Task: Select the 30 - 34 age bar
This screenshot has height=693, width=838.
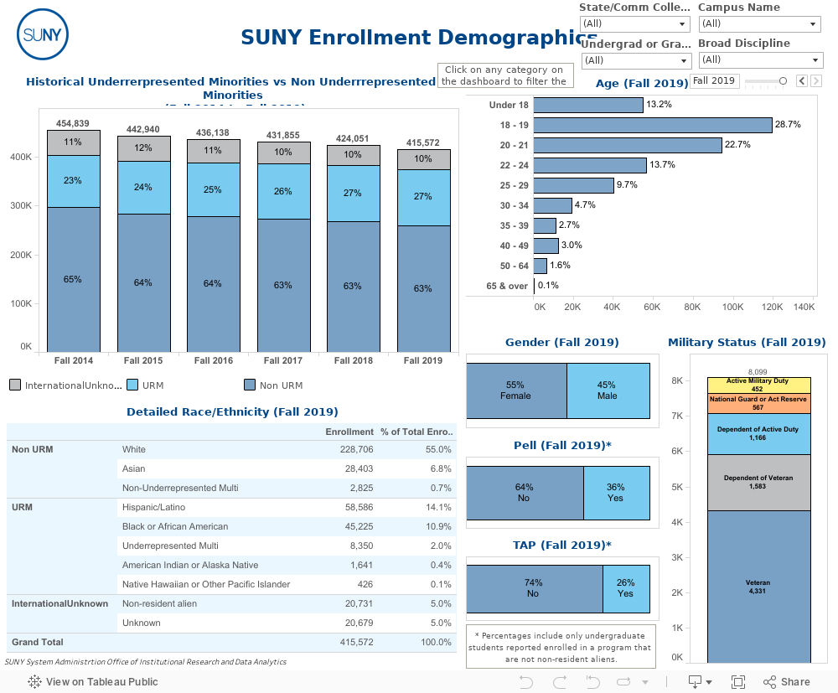Action: pyautogui.click(x=552, y=205)
